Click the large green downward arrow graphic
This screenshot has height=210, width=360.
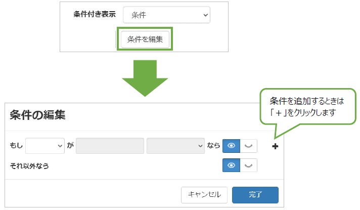145,78
